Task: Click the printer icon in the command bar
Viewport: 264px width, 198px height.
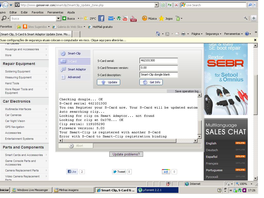Action: pos(183,34)
